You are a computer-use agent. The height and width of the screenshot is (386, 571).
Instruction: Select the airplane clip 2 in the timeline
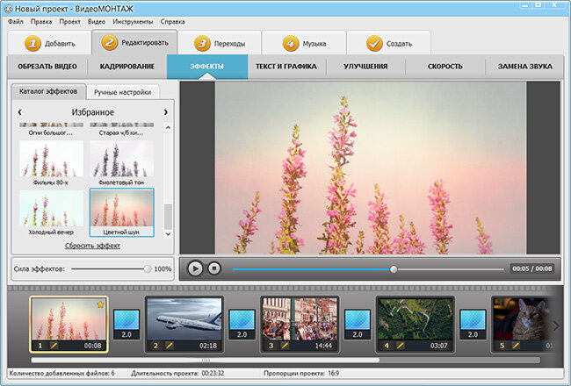point(184,325)
